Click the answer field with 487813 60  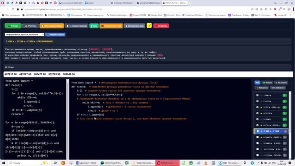pos(148,74)
